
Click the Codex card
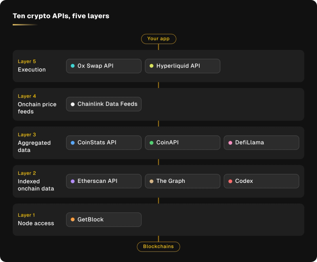[262, 181]
